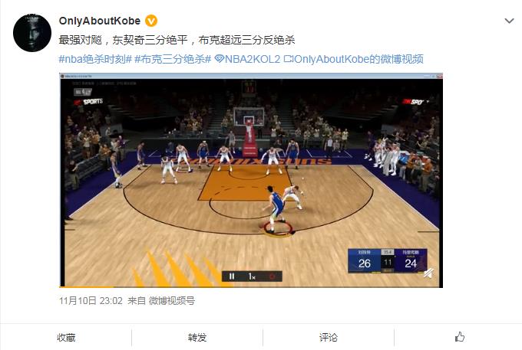522x350 pixels.
Task: Click the basketball game video frame
Action: (x=251, y=180)
